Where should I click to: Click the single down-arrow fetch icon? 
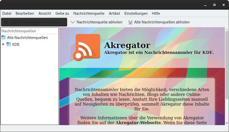(x=73, y=22)
